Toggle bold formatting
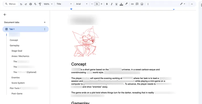The height and width of the screenshot is (104, 202). tap(107, 4)
